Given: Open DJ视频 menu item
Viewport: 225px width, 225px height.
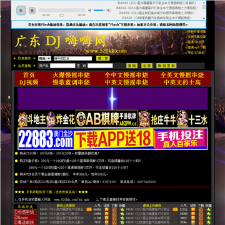Looking at the screenshot, I should [29, 82].
